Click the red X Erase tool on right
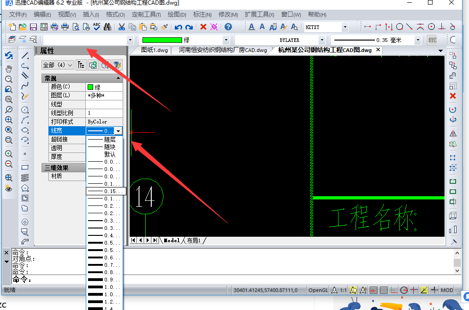469x310 pixels. click(x=453, y=96)
